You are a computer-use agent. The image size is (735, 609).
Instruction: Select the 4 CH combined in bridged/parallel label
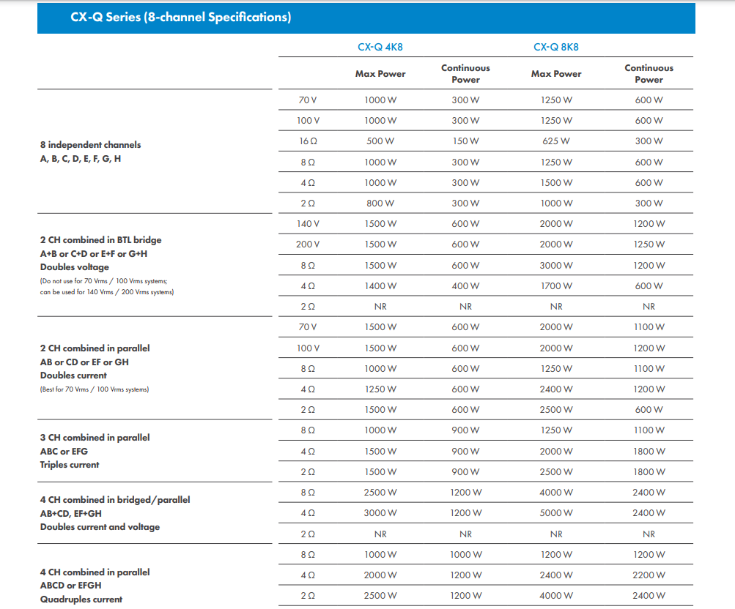[114, 500]
